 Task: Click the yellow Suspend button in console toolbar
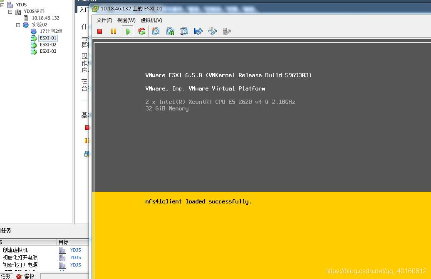click(x=114, y=31)
